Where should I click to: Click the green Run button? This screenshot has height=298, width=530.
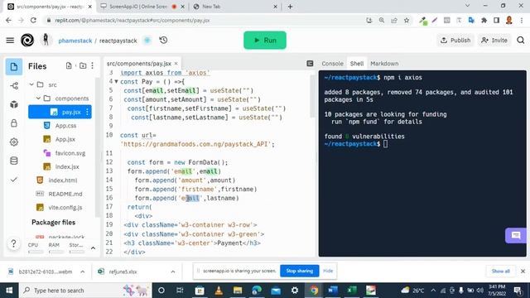pos(265,41)
